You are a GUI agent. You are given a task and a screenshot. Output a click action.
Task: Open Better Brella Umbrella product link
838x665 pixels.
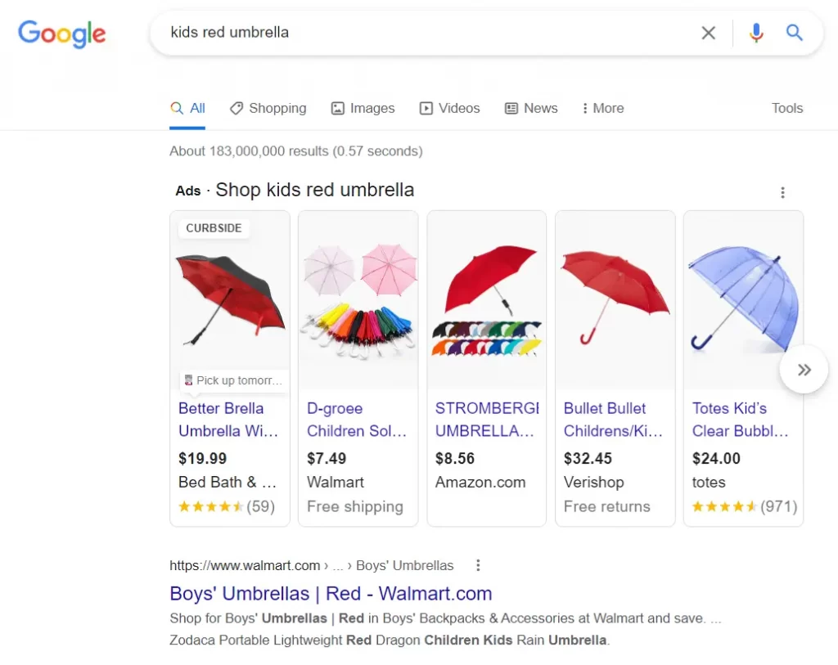click(228, 420)
